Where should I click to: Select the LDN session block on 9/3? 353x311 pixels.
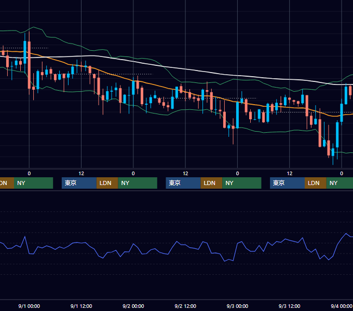316,183
